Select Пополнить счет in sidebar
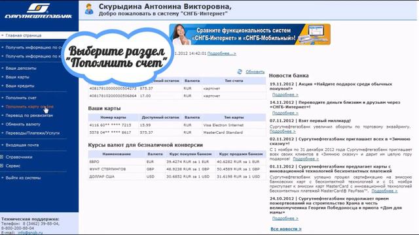419x235 pixels. coord(21,98)
